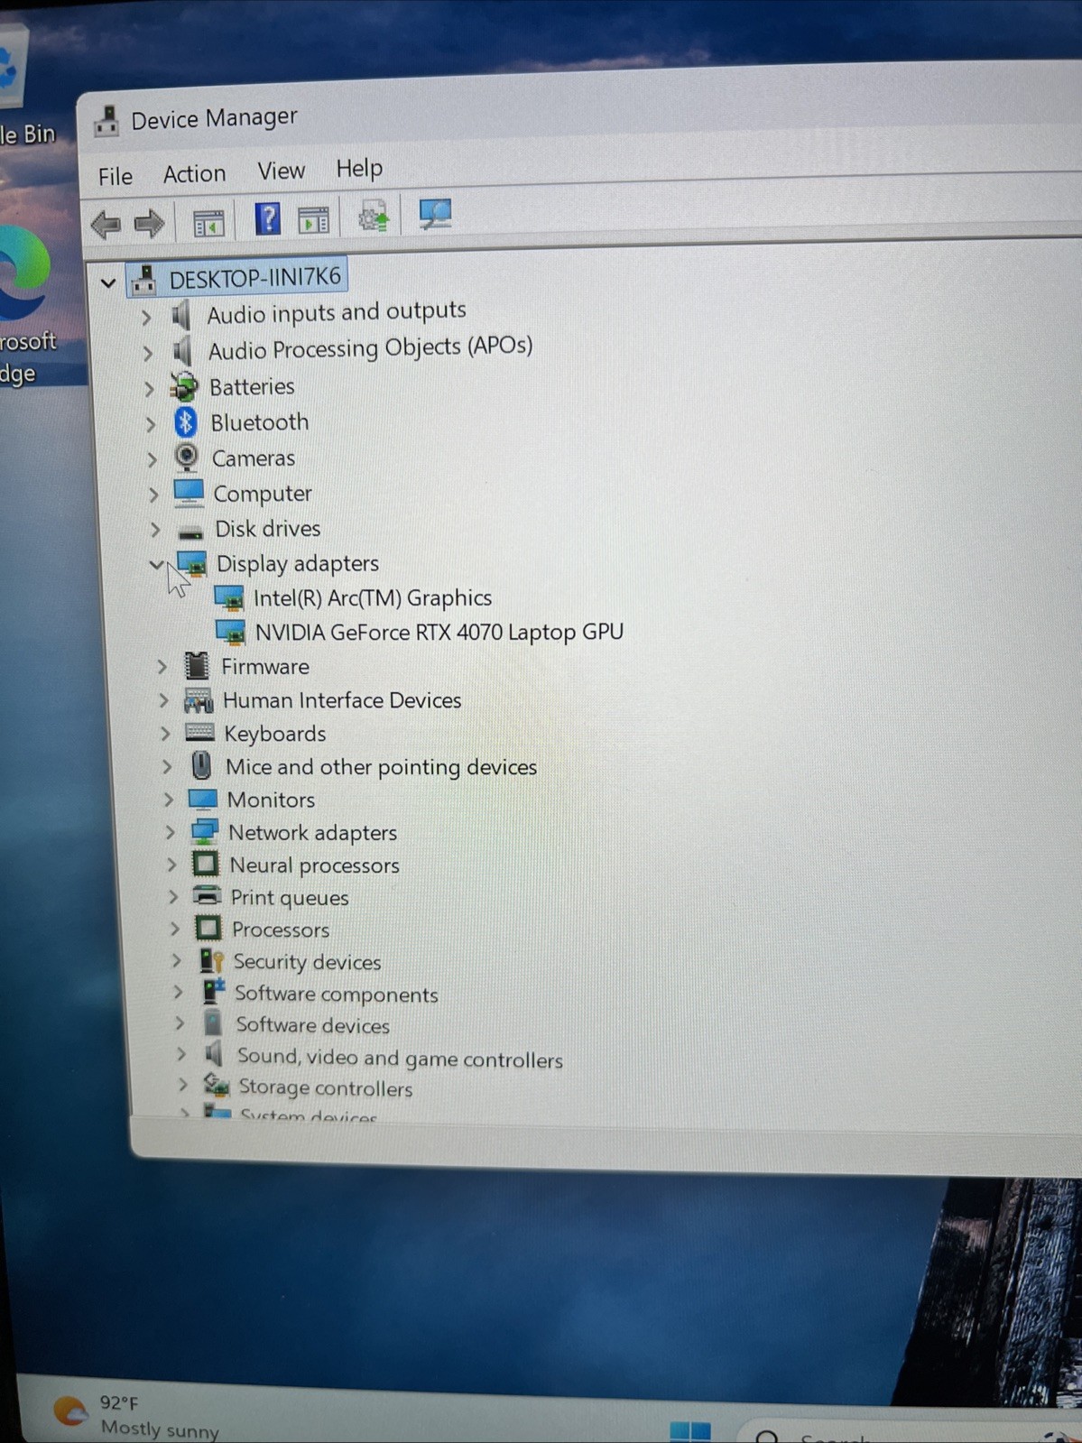Click the Neural processors chip icon
The image size is (1082, 1443).
(x=205, y=865)
